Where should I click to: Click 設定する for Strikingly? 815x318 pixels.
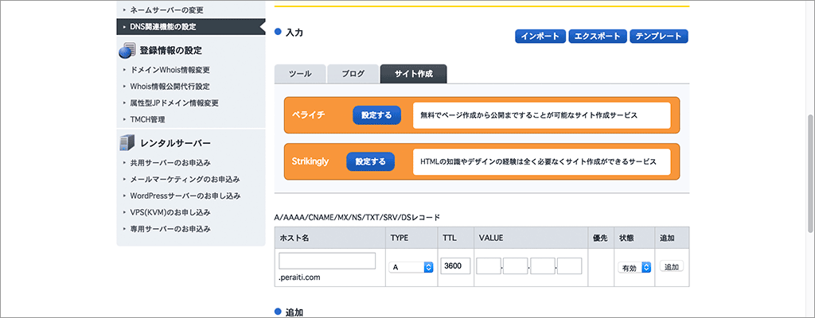click(371, 161)
